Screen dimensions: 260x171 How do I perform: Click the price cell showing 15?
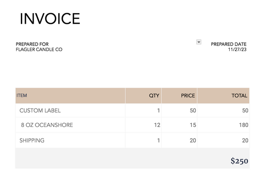(x=179, y=125)
